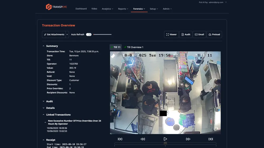Click the paperclip icon on Till 11 tab
Screen dimensions: 264x148
(x=112, y=47)
